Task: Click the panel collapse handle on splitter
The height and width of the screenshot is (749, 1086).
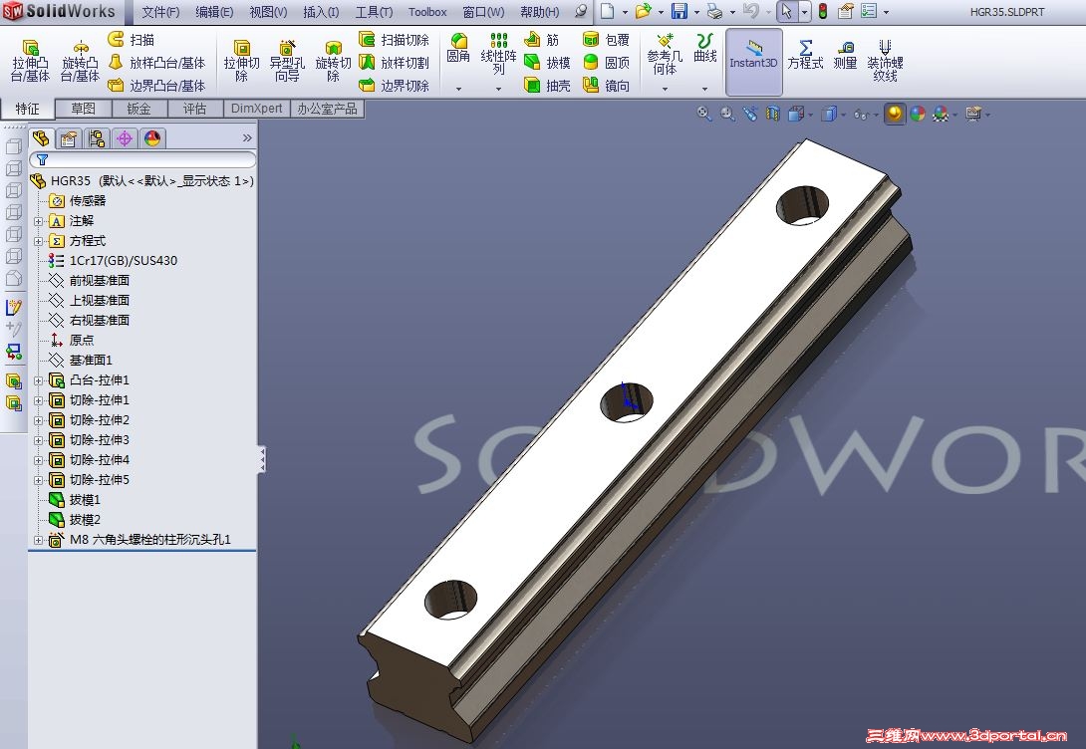Action: [262, 459]
